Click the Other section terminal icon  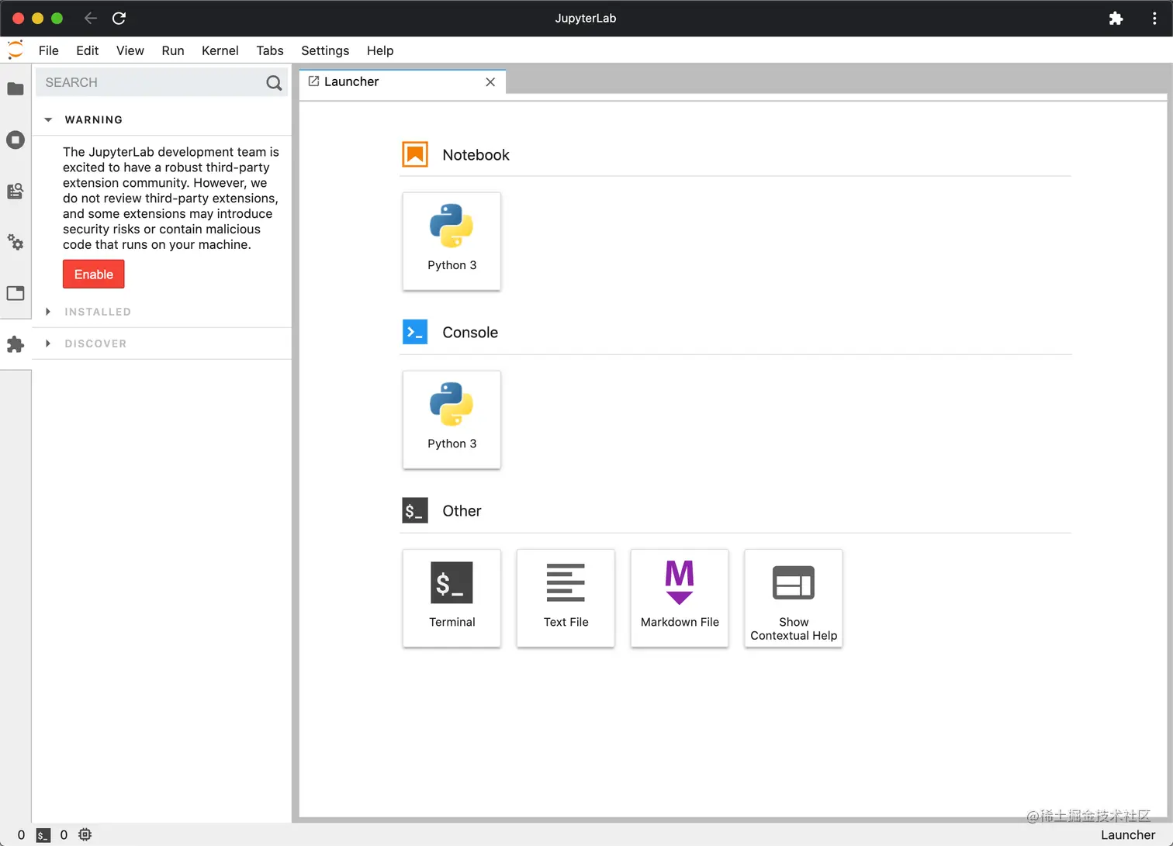[x=415, y=510]
